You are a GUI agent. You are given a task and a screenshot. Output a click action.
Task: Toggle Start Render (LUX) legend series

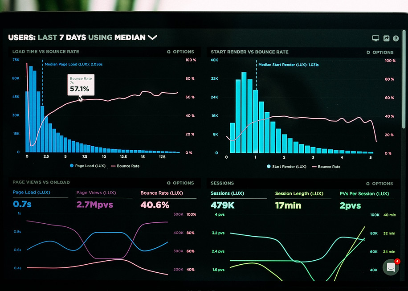(286, 167)
